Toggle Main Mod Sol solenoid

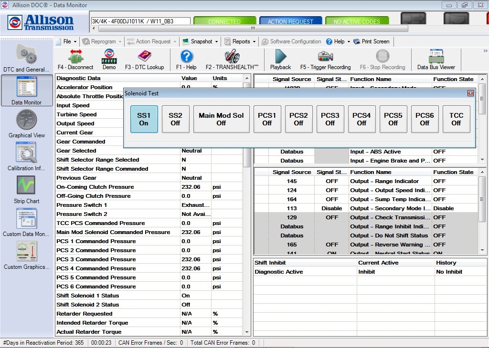coord(221,119)
